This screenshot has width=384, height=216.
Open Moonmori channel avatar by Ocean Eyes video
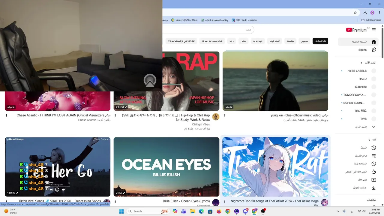(x=216, y=202)
